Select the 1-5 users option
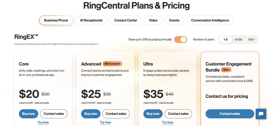This screenshot has height=126, width=273. pos(226,40)
